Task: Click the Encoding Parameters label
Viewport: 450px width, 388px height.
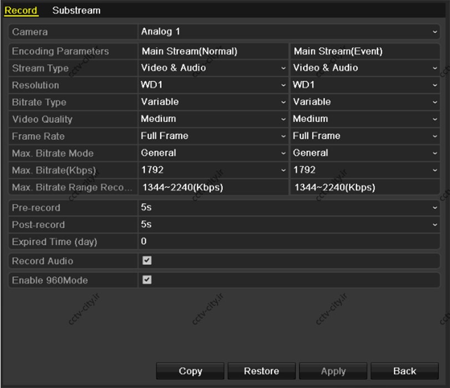Action: 60,52
